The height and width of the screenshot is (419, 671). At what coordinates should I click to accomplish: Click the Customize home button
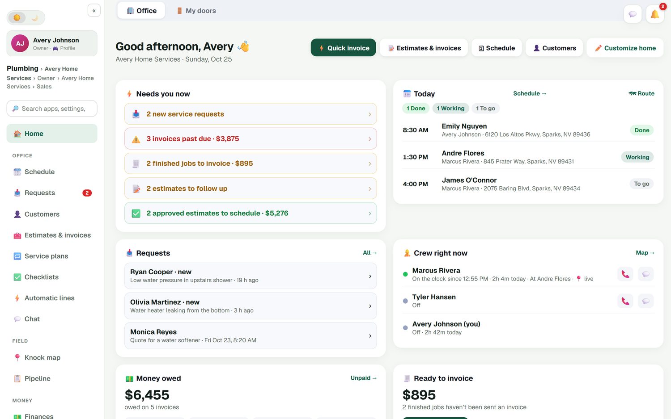click(625, 48)
